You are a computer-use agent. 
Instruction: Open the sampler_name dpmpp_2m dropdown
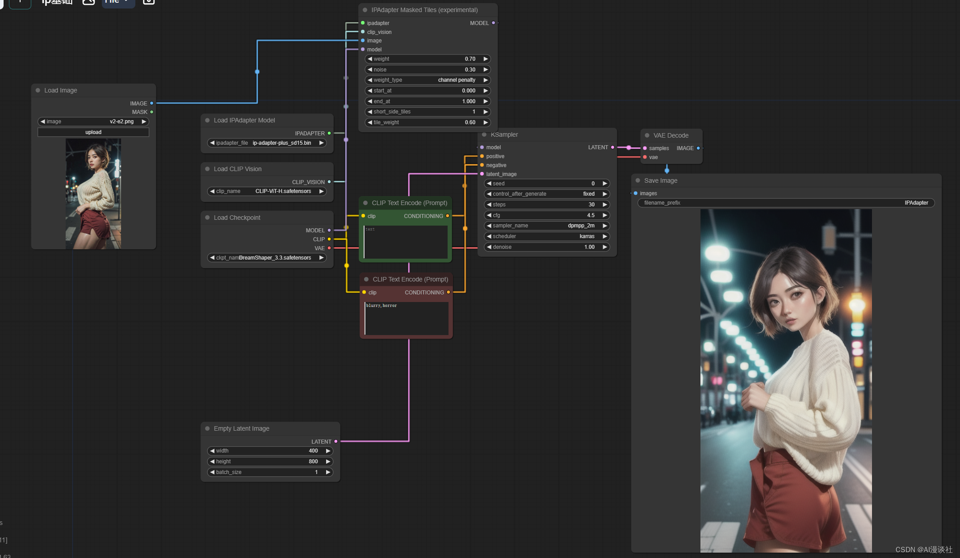tap(546, 226)
